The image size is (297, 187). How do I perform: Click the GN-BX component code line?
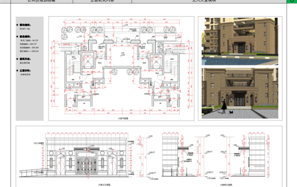coord(29,48)
